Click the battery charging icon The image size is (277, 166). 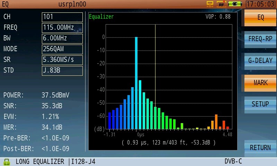[x=235, y=4]
